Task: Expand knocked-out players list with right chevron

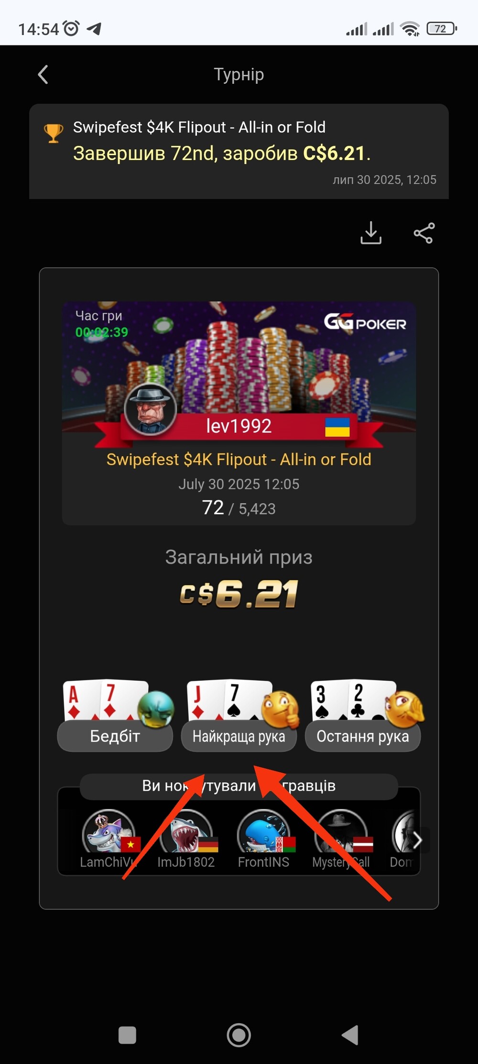Action: pyautogui.click(x=417, y=840)
